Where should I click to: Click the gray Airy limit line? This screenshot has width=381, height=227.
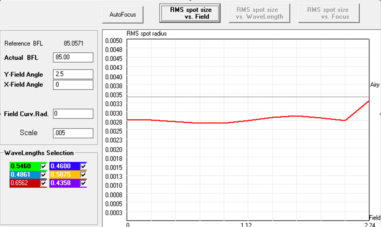point(247,97)
